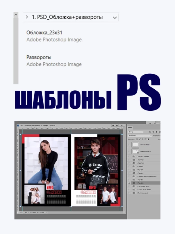Image resolution: width=175 pixels, height=234 pixels.
Task: Click the artboard nesting lock icon
Action: pyautogui.click(x=146, y=139)
